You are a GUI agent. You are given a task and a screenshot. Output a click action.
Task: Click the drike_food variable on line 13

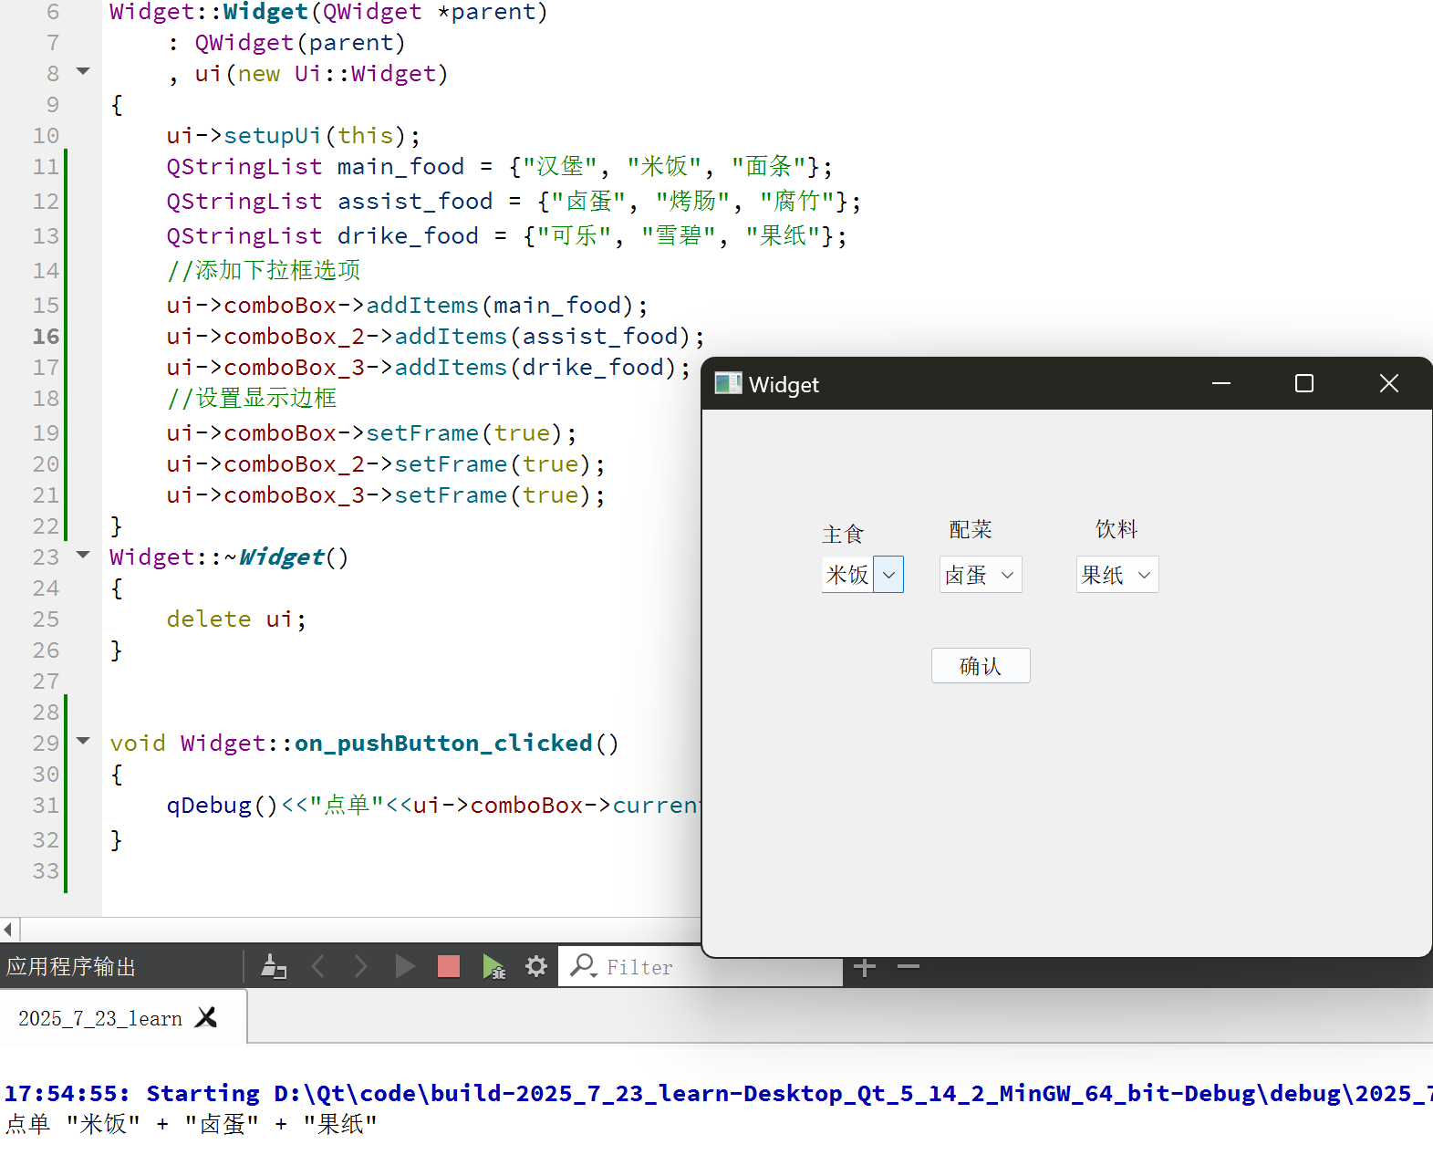408,236
